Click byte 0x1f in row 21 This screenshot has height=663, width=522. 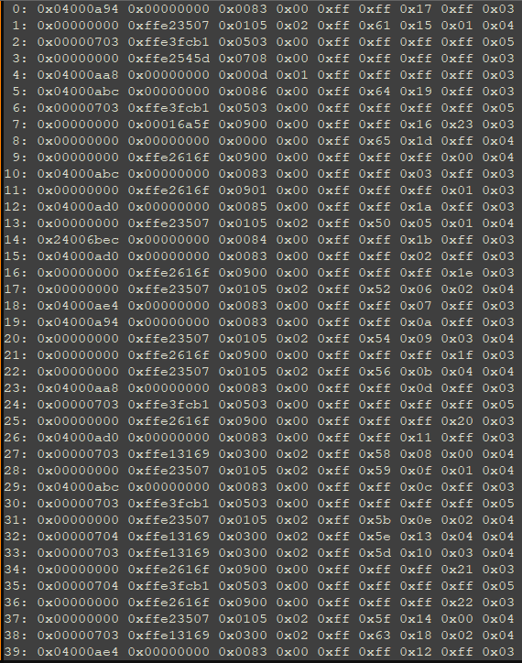click(x=457, y=355)
